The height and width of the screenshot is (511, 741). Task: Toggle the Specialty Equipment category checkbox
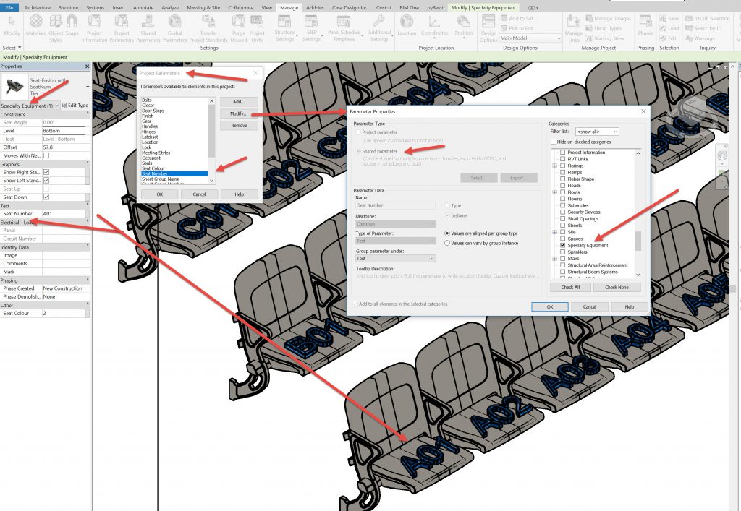[x=562, y=246]
